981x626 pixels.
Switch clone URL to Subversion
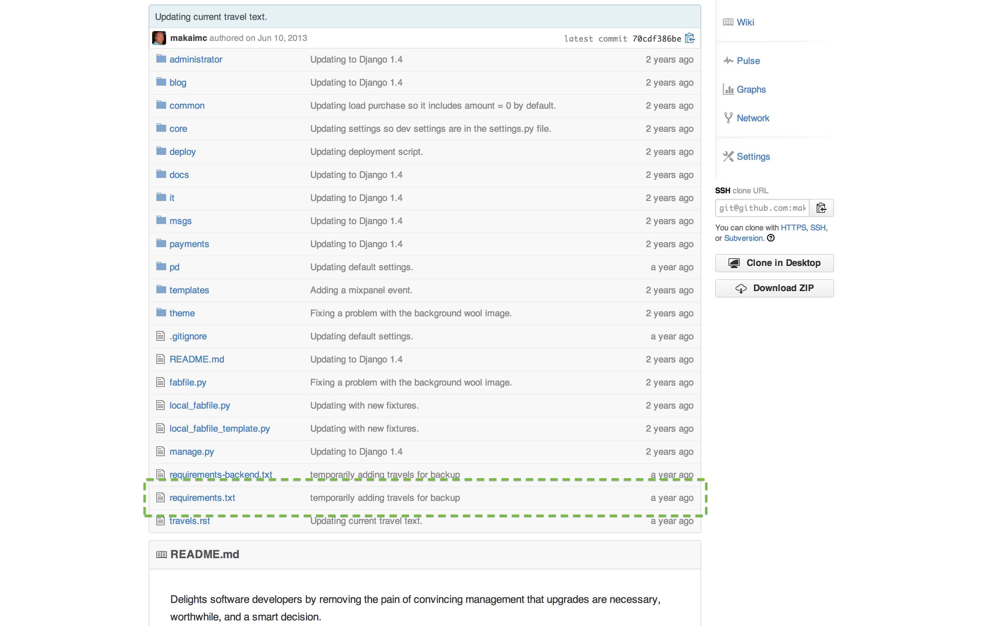click(x=743, y=238)
